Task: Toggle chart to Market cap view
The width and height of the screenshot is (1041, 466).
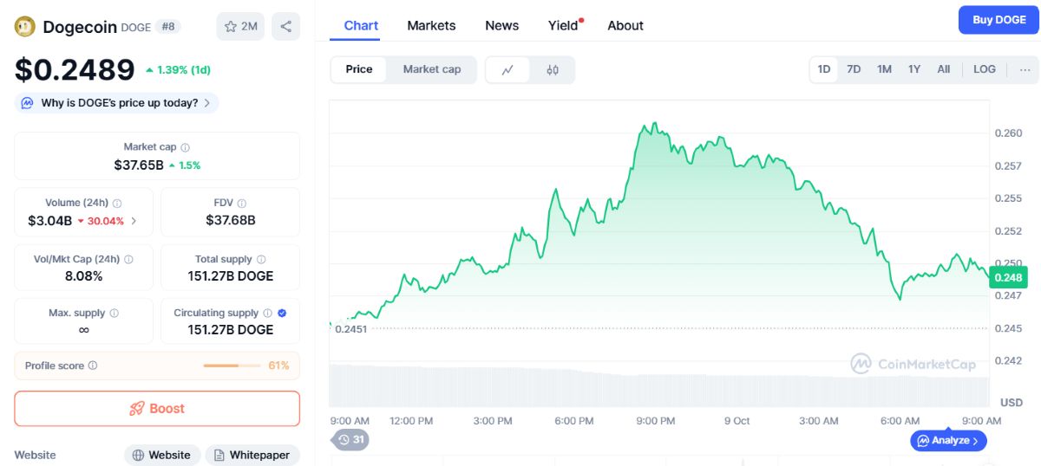Action: pyautogui.click(x=432, y=69)
